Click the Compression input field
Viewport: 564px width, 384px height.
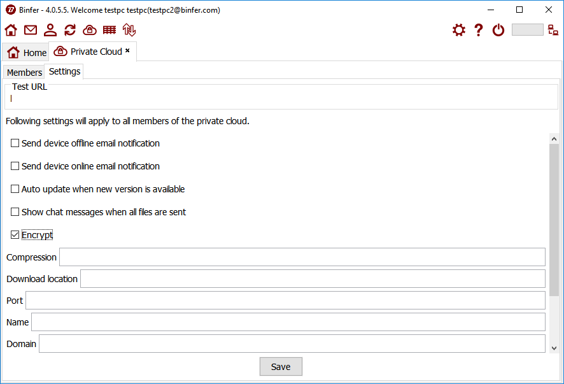302,257
